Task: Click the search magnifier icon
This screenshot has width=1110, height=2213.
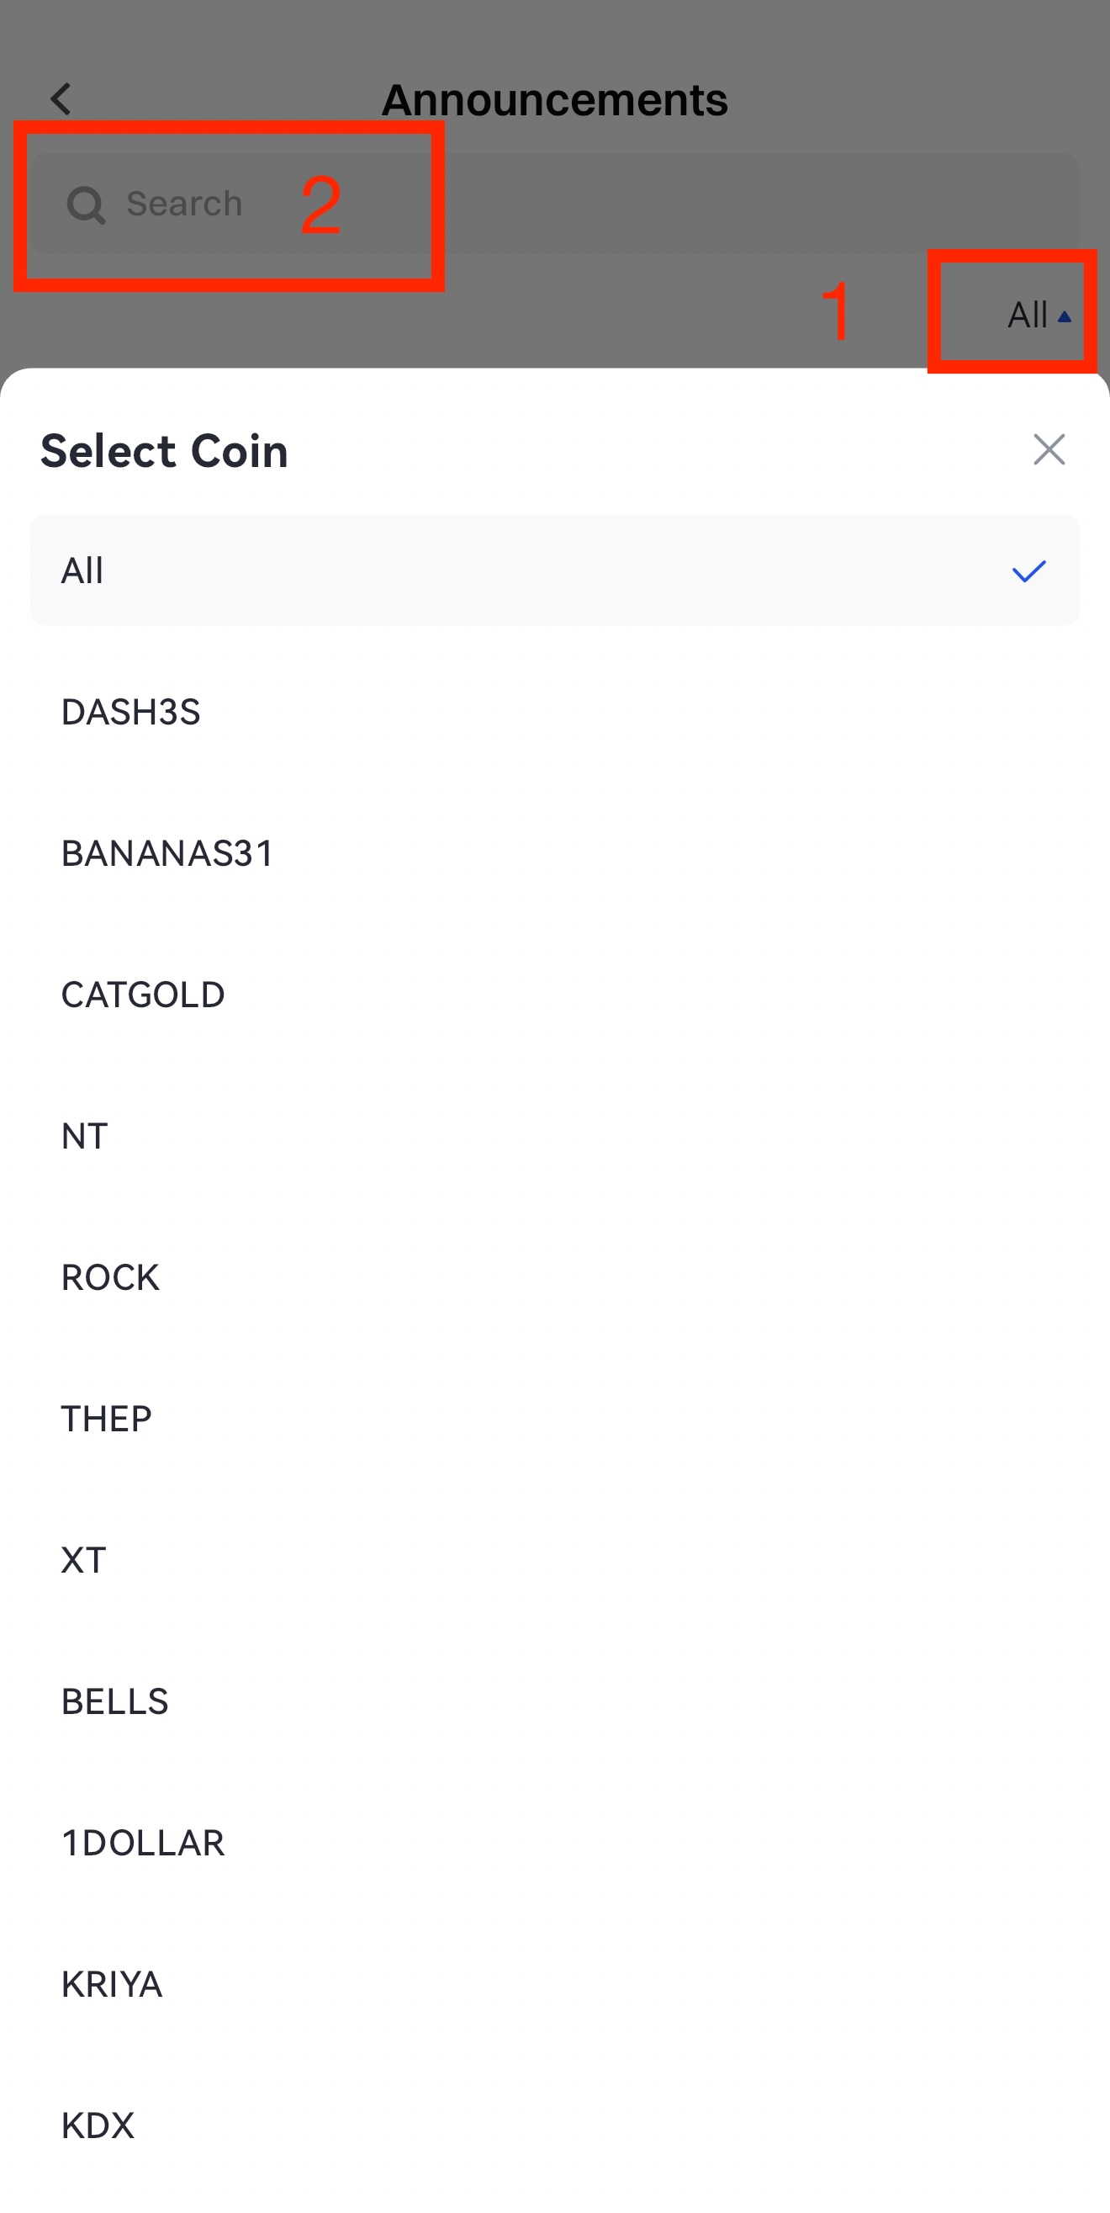Action: pyautogui.click(x=86, y=205)
